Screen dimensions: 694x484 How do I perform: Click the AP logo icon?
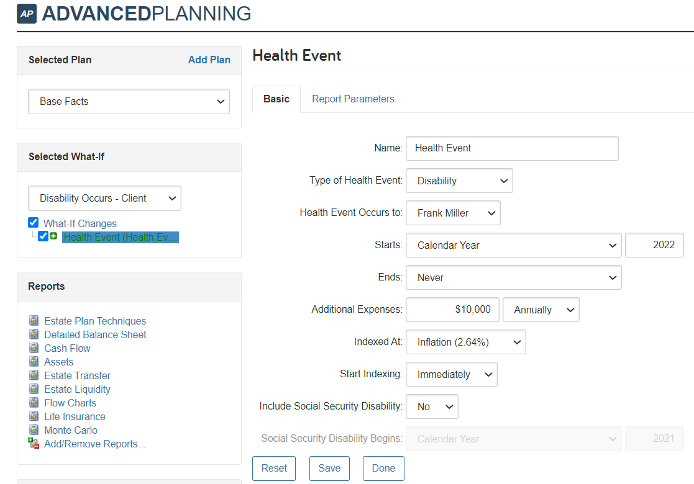pyautogui.click(x=27, y=14)
